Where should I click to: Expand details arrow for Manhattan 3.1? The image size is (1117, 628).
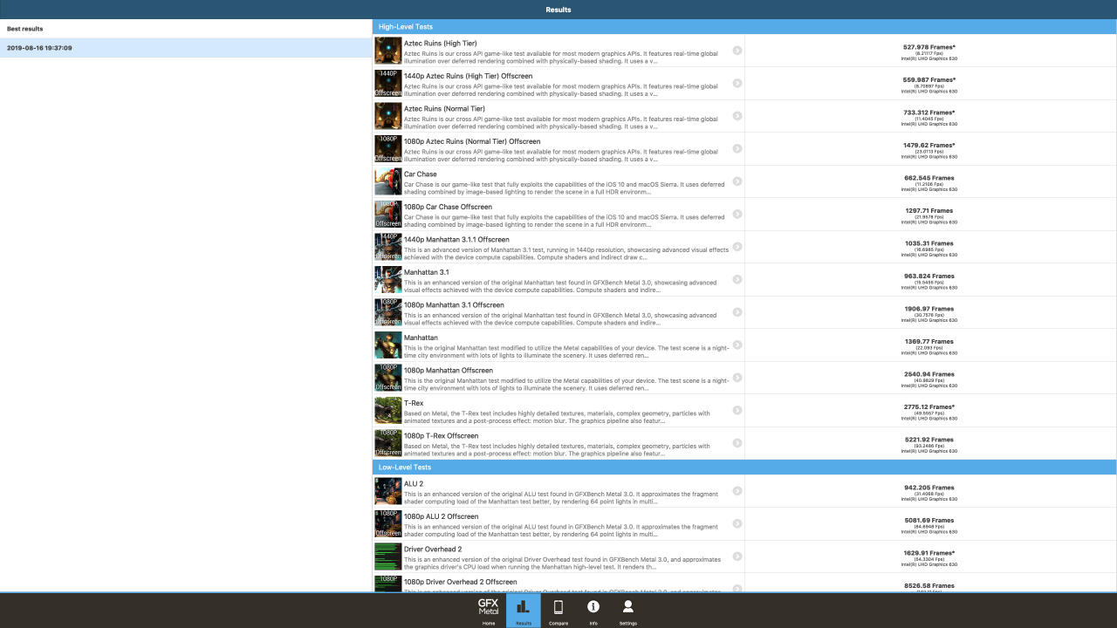pos(737,280)
